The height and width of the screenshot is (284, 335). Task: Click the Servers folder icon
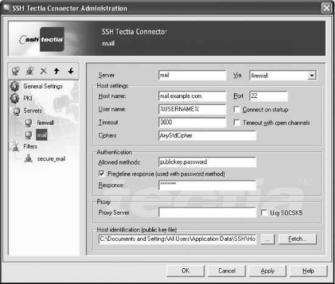click(15, 111)
